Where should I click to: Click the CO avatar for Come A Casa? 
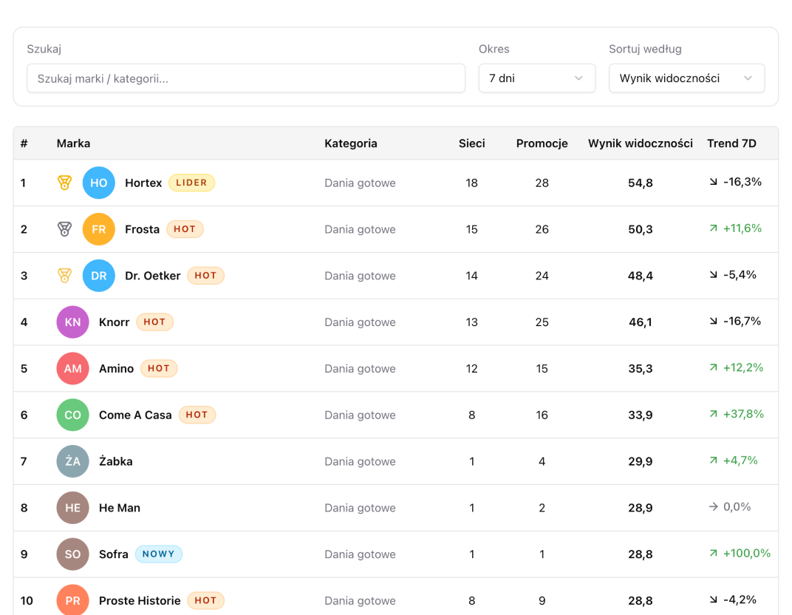pyautogui.click(x=72, y=415)
